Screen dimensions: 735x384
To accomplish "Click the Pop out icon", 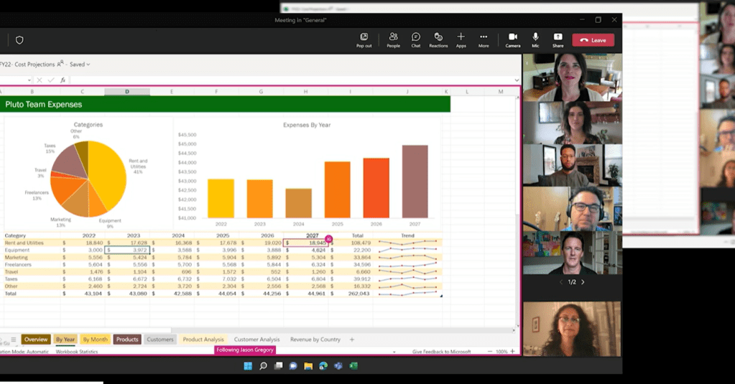I will click(x=364, y=37).
